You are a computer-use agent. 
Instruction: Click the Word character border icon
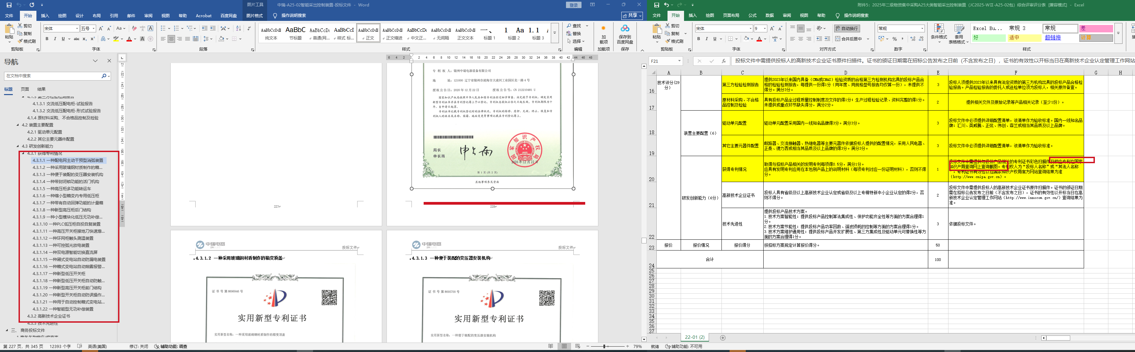(151, 28)
